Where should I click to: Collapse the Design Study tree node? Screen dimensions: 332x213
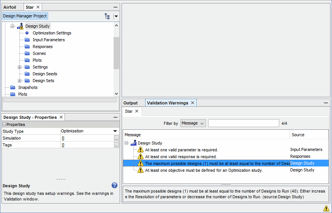tap(12, 26)
